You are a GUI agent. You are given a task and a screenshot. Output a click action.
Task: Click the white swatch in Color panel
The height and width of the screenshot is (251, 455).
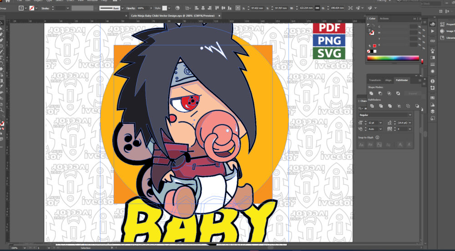pyautogui.click(x=375, y=51)
